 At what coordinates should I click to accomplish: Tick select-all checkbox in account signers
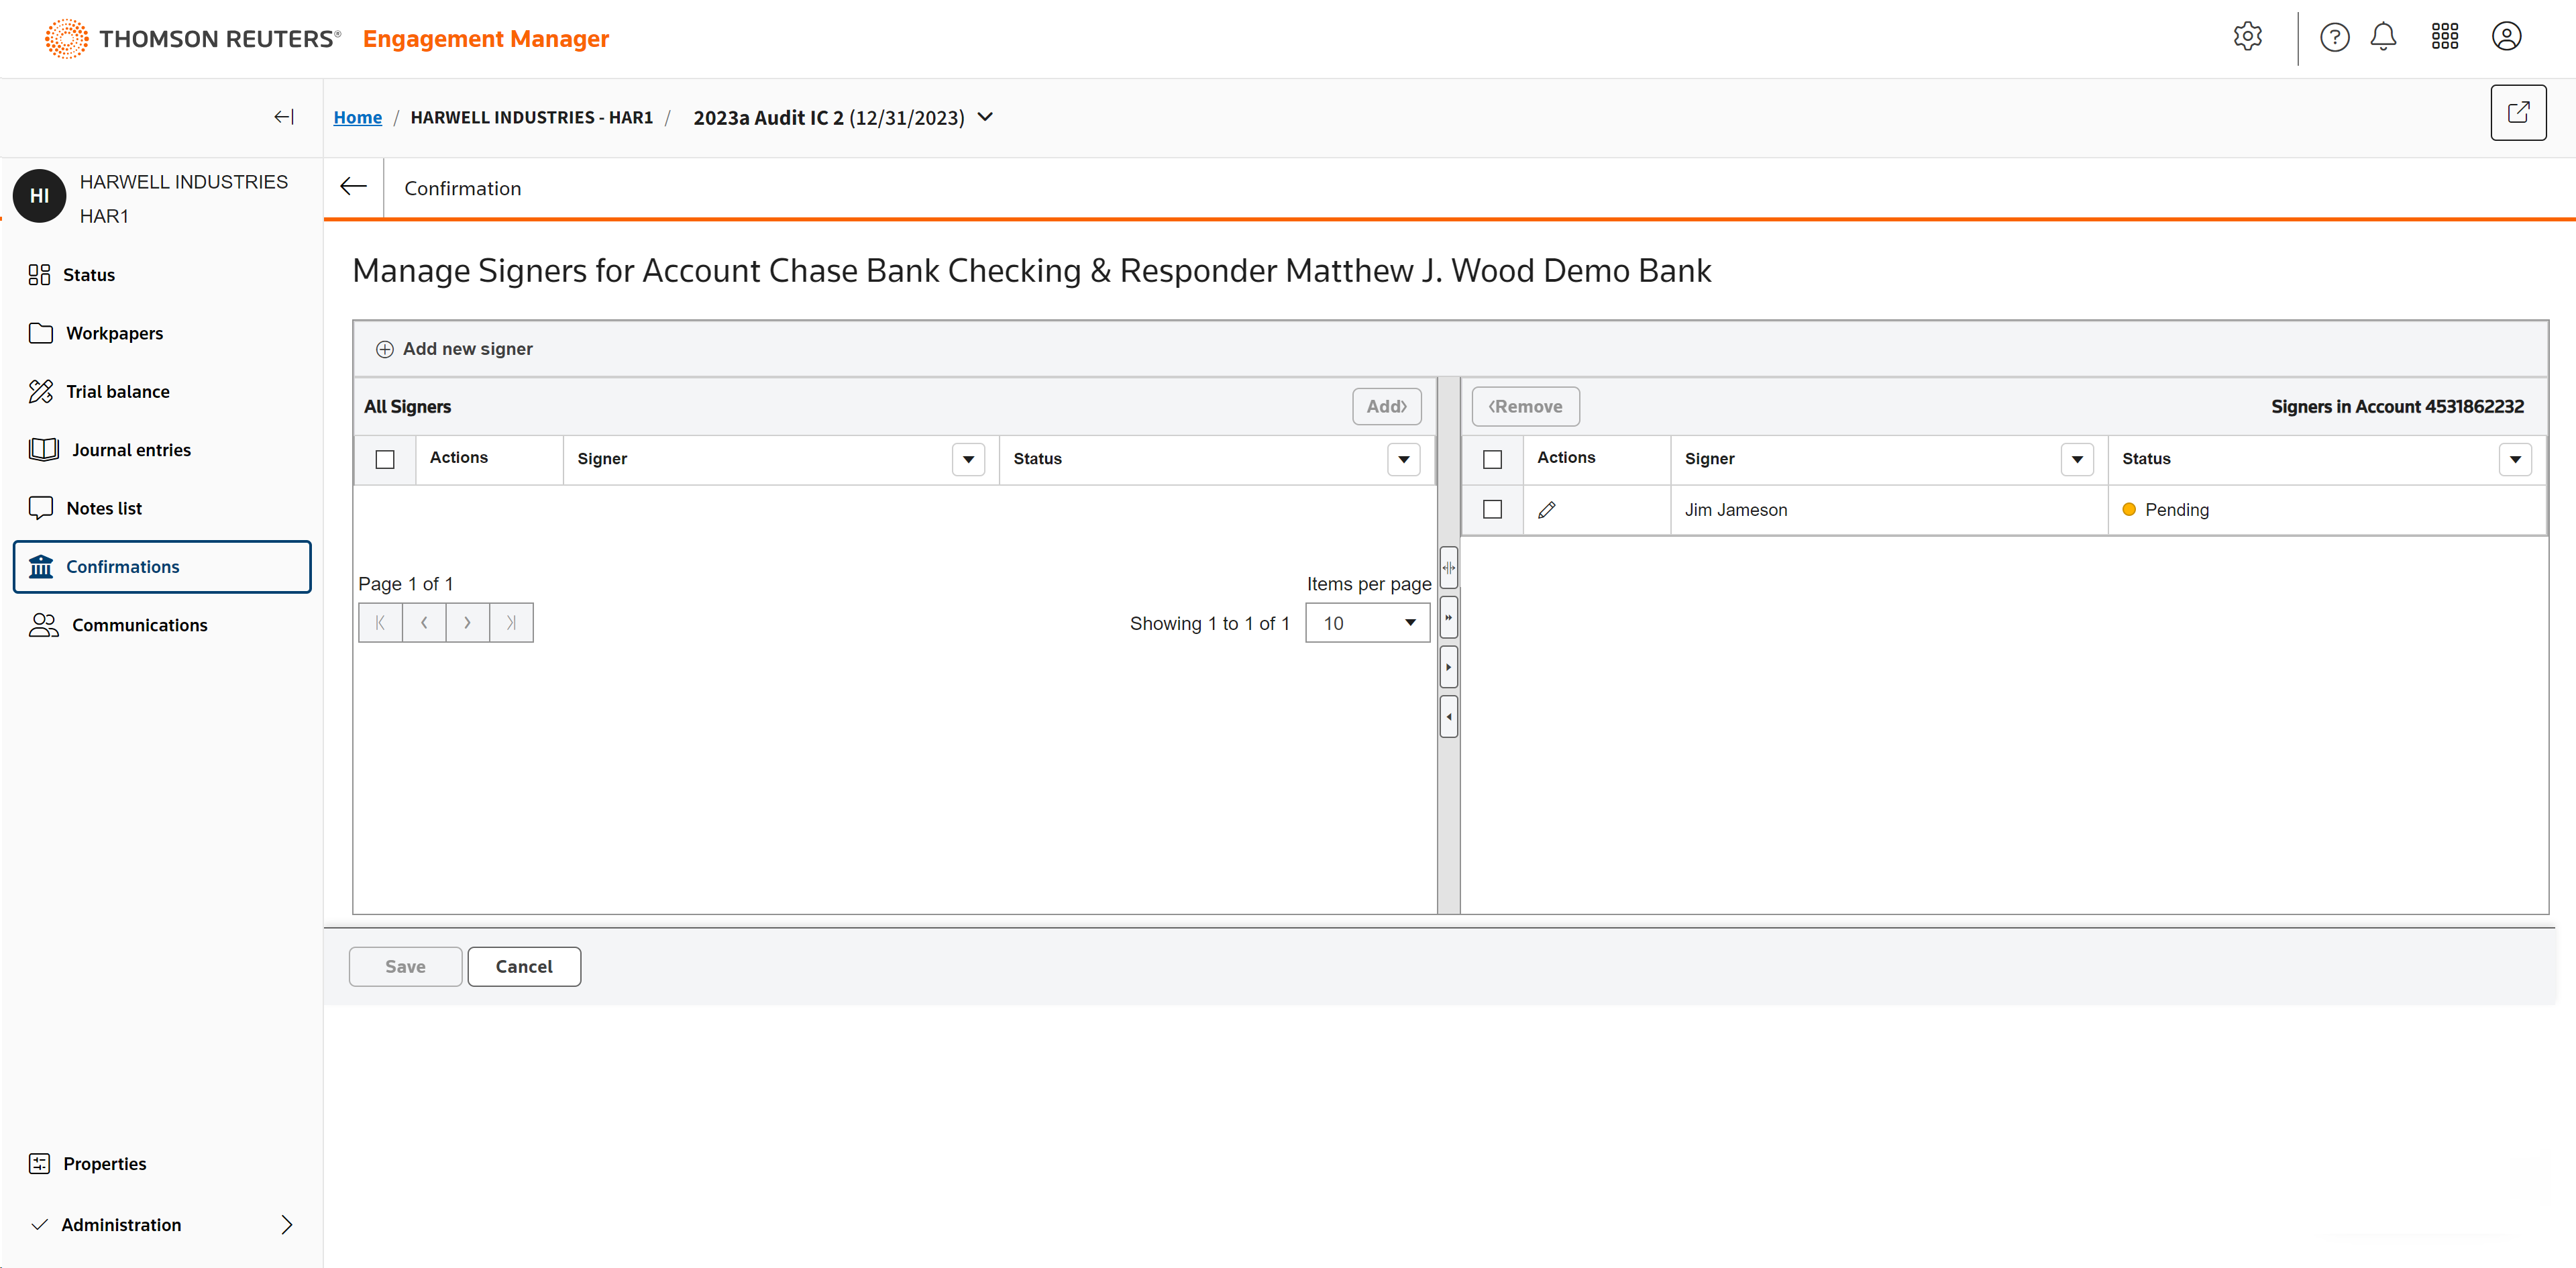pyautogui.click(x=1492, y=459)
